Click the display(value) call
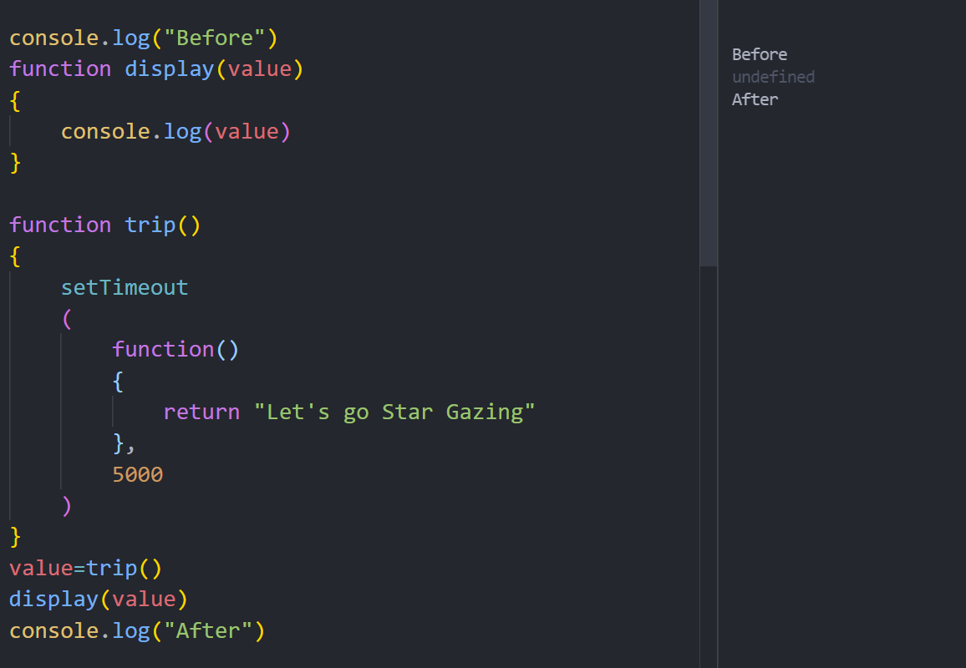Screen dimensions: 966x668 pyautogui.click(x=98, y=599)
